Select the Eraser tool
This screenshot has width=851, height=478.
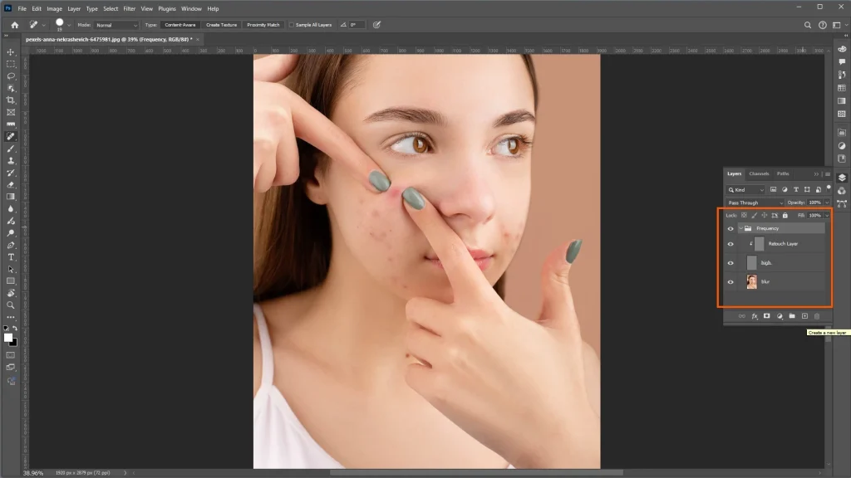[10, 185]
